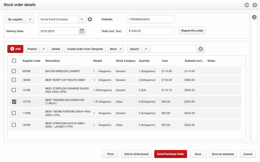Click Send Purchase Order button
260x162 pixels.
coord(171,154)
